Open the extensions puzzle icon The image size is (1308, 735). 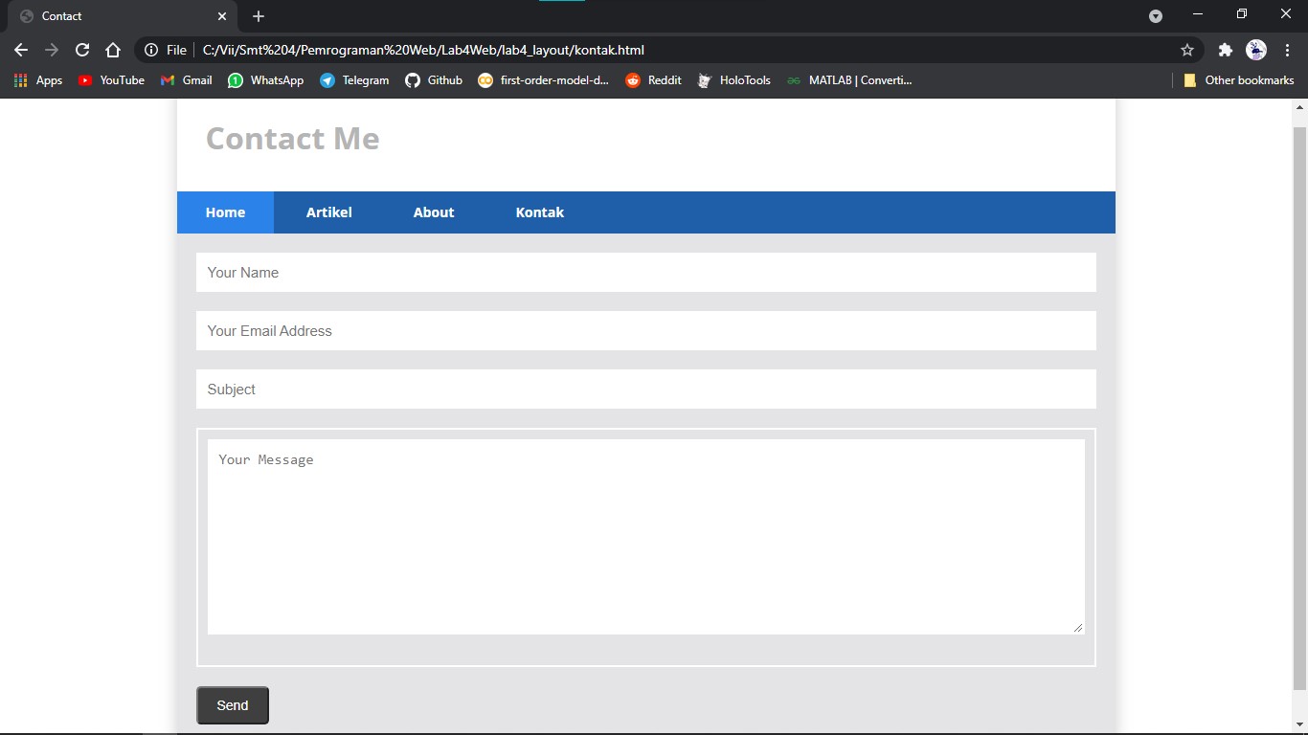point(1226,49)
